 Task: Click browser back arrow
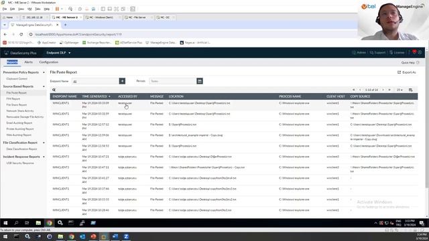(5, 34)
